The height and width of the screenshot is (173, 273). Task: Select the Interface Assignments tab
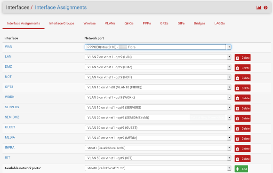point(24,24)
